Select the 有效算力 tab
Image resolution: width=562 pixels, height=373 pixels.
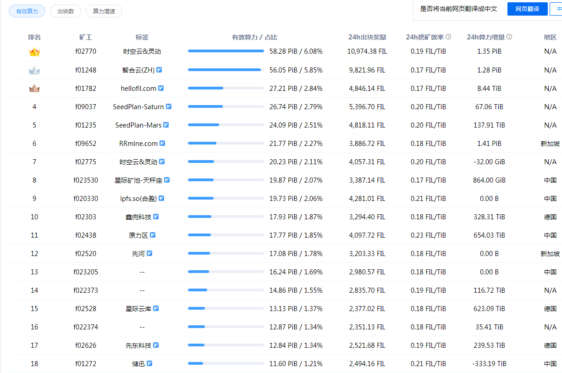pos(27,11)
